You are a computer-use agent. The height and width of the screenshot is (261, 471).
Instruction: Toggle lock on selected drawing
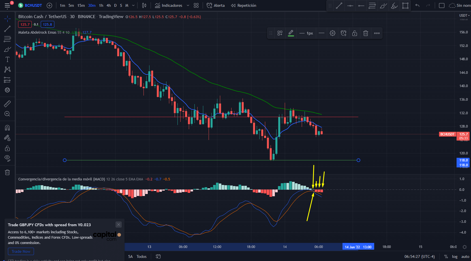click(x=355, y=33)
